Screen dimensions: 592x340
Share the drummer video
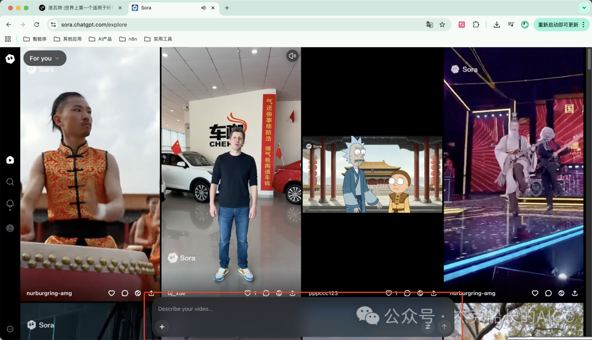(x=151, y=293)
